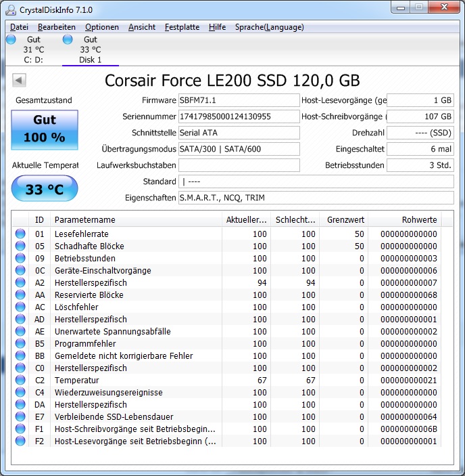Click the Host-Schreibvorgänge value 107 GB
The height and width of the screenshot is (476, 465).
point(420,116)
